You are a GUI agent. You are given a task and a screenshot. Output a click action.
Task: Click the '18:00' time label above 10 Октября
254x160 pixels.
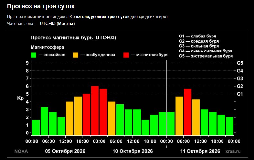150,141
